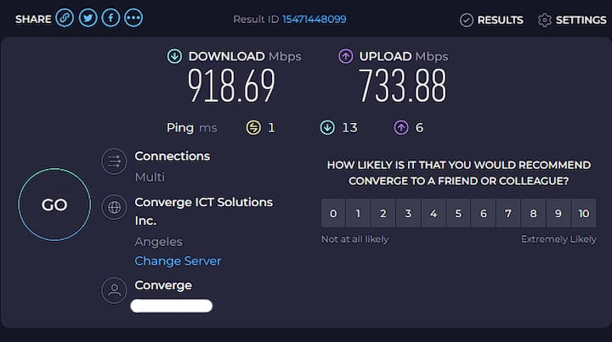Select rating 10 on recommendation scale
Viewport: 612px width, 342px height.
[x=583, y=214]
